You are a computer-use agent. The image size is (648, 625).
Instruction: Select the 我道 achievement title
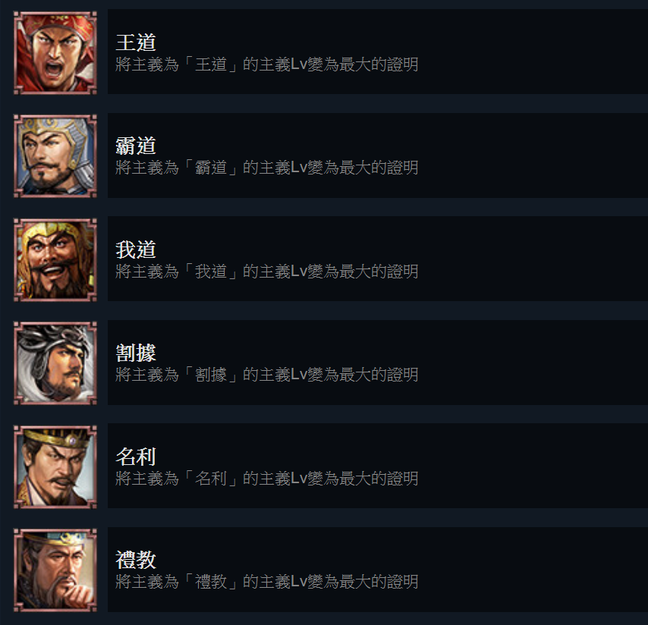(x=136, y=249)
